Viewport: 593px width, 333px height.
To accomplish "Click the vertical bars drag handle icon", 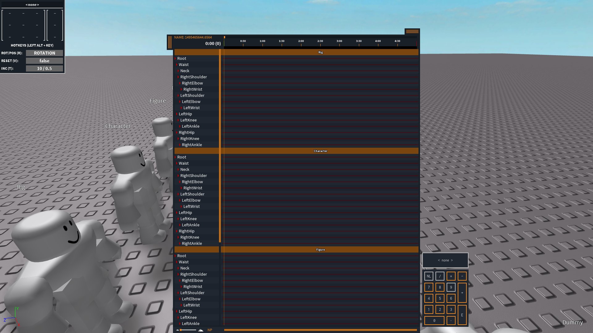I will [170, 42].
